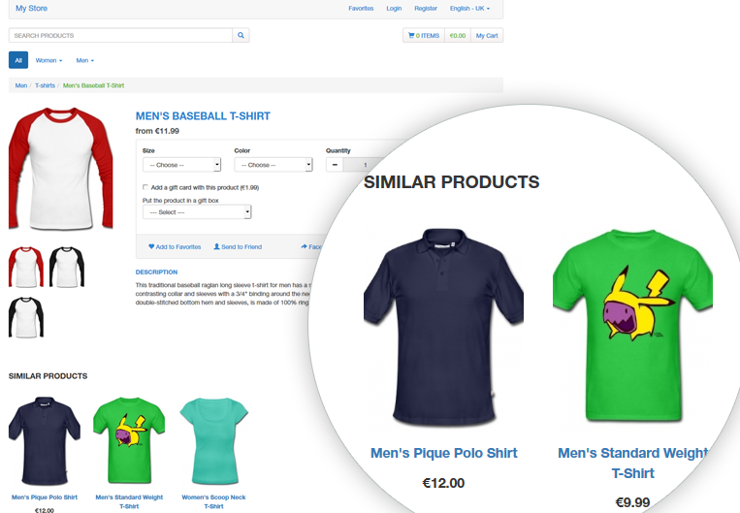Click the search magnifier icon button
740x513 pixels.
click(241, 35)
